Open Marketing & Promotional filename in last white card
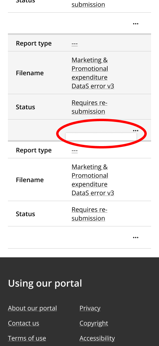This screenshot has height=346, width=159. tap(93, 180)
